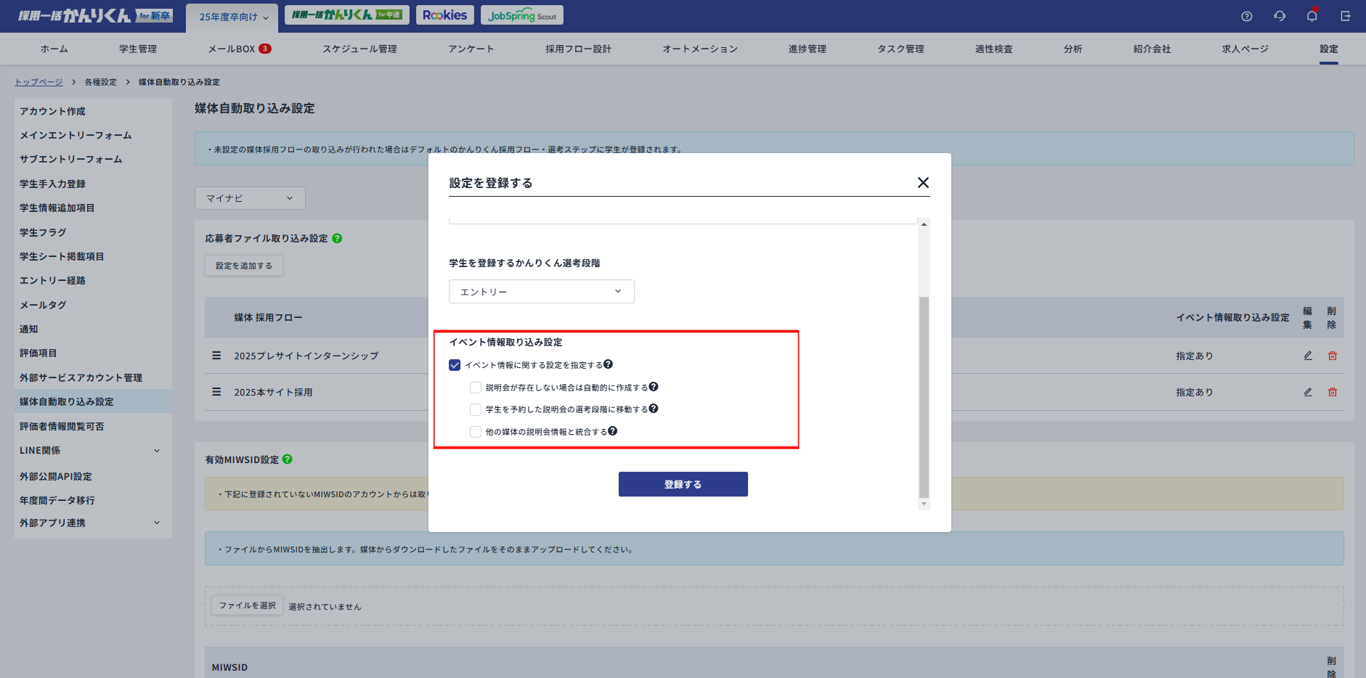The height and width of the screenshot is (678, 1366).
Task: Open the エントリー selection stage dropdown
Action: click(x=541, y=292)
